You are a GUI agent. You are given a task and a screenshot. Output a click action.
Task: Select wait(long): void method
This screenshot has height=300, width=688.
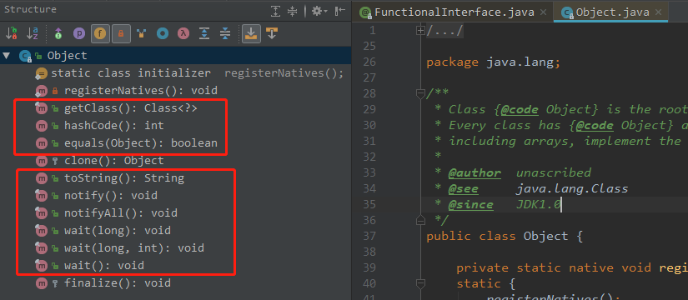[x=175, y=231]
